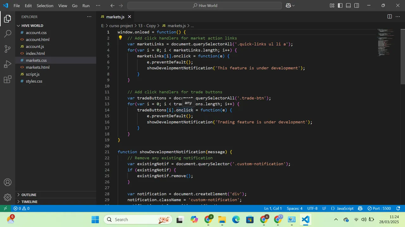Open the Edit menu
The height and width of the screenshot is (227, 405).
tap(28, 6)
